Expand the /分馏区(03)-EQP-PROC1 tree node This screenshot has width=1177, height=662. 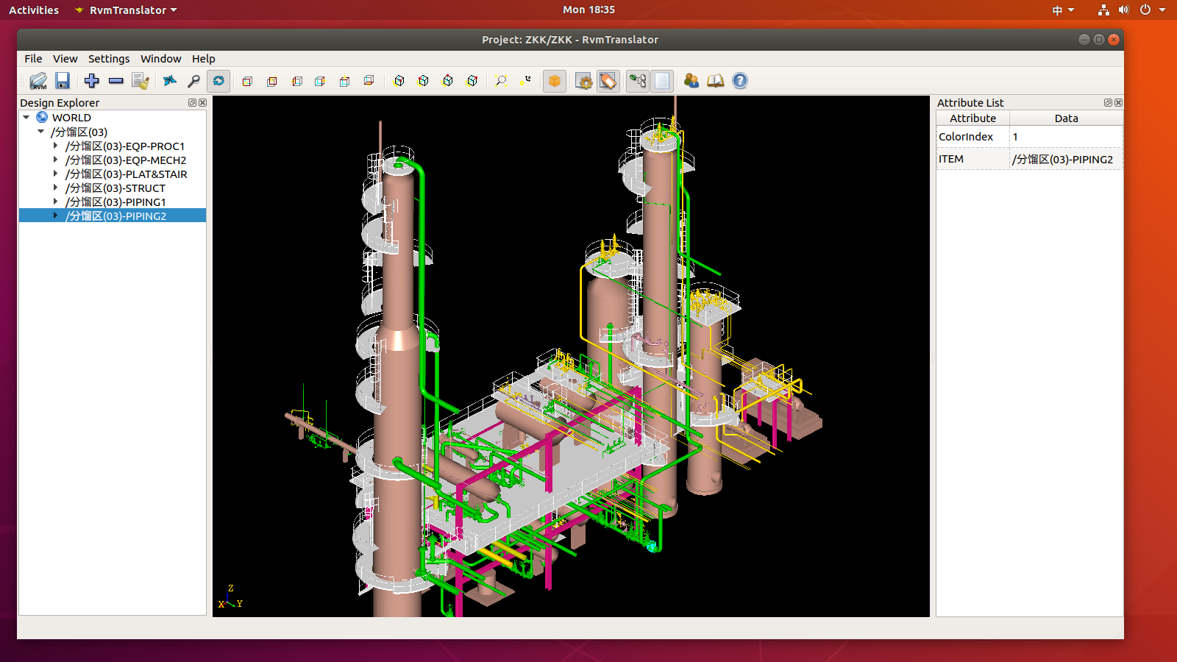pyautogui.click(x=55, y=146)
